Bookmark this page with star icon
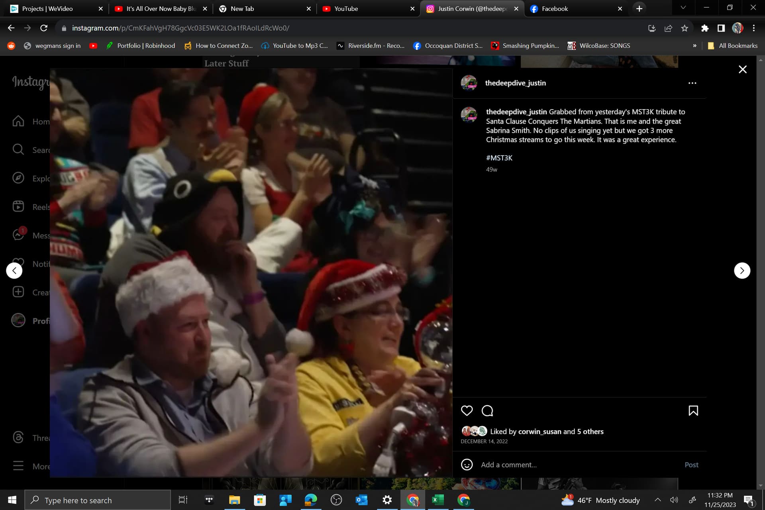This screenshot has height=510, width=765. click(684, 28)
